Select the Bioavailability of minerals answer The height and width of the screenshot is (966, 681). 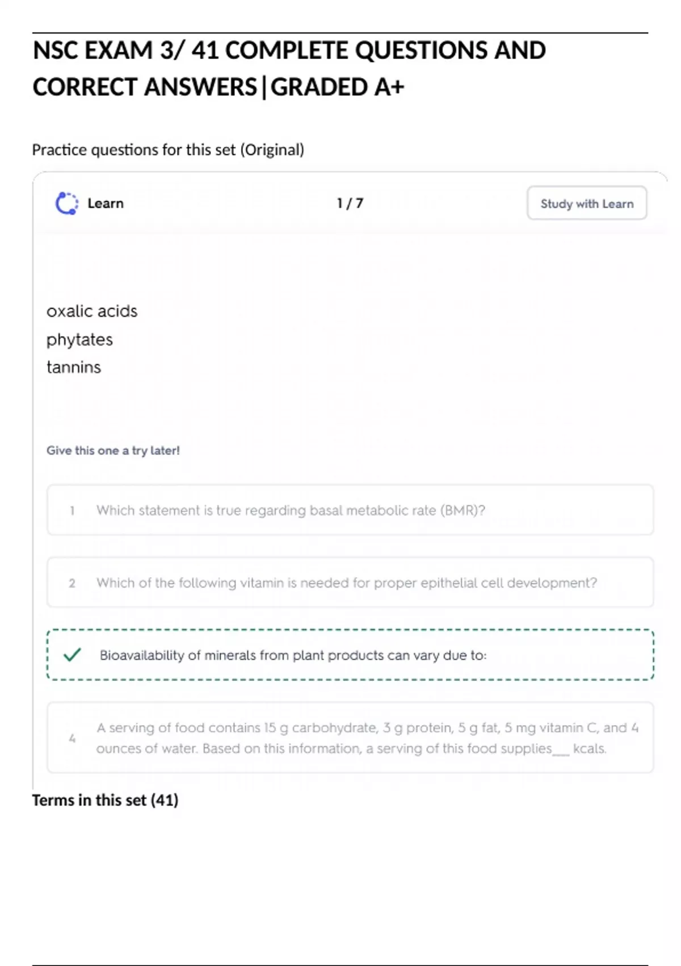[293, 655]
